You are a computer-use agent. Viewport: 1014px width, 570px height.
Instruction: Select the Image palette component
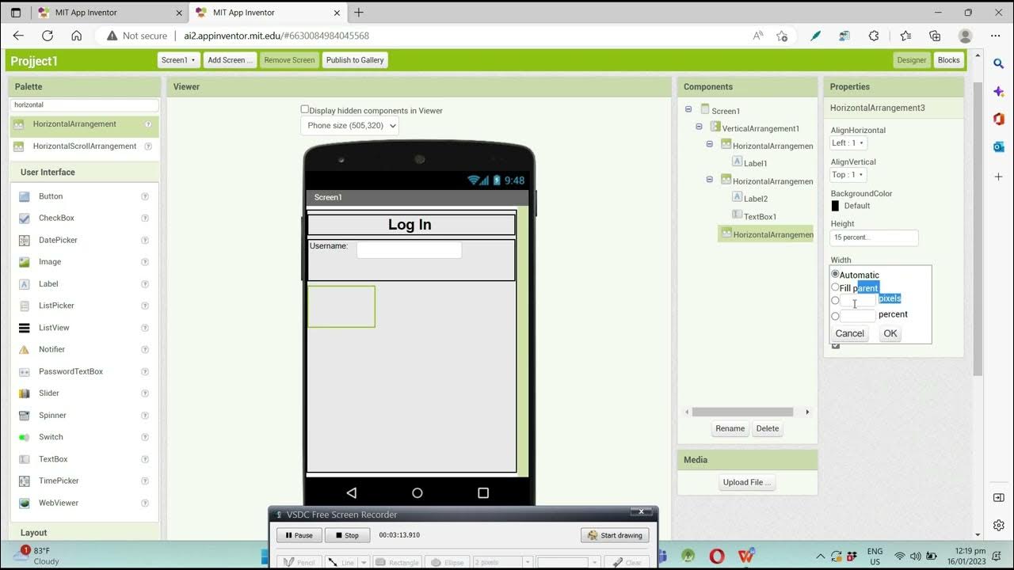click(50, 262)
